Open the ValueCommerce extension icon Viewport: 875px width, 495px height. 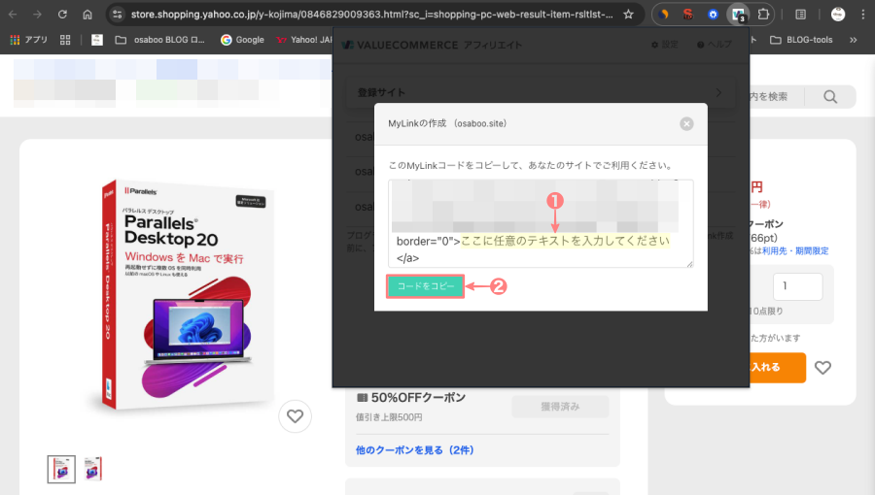(738, 15)
